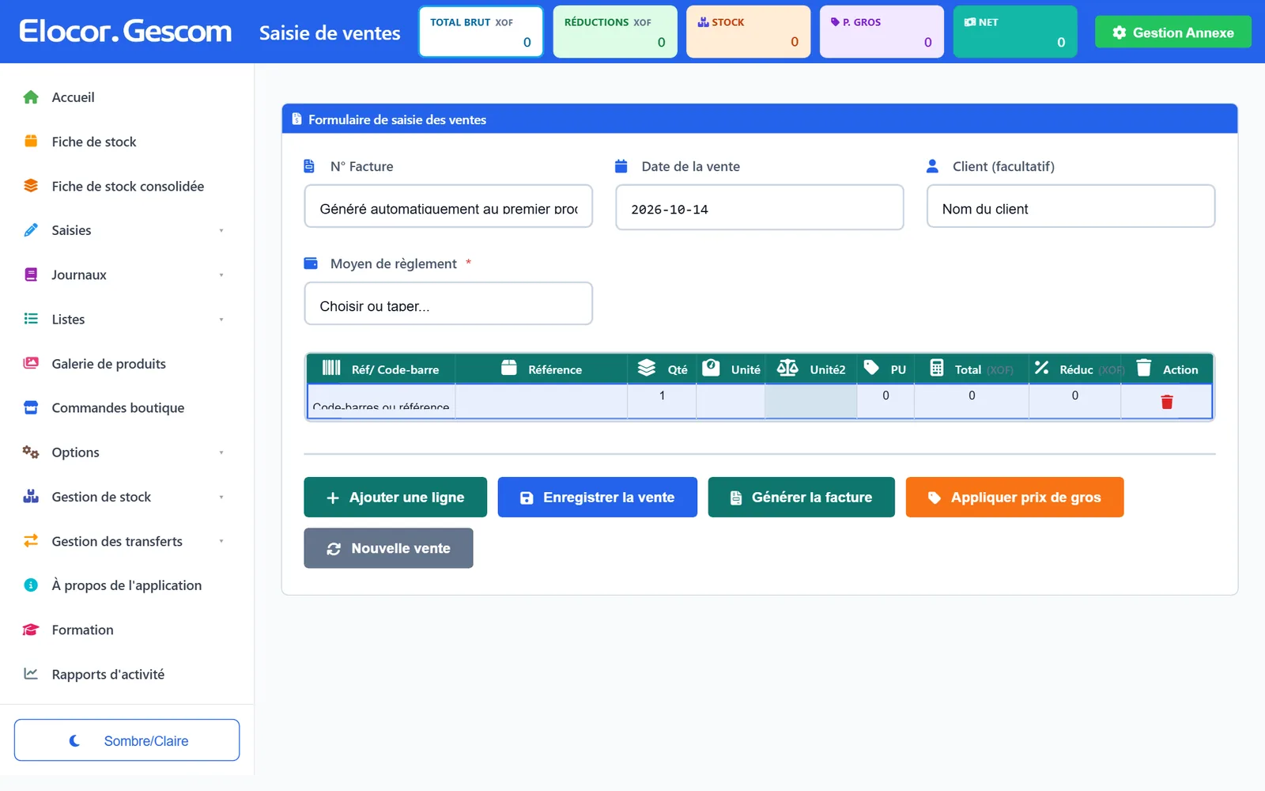
Task: Select the STOCK summary card
Action: [748, 32]
